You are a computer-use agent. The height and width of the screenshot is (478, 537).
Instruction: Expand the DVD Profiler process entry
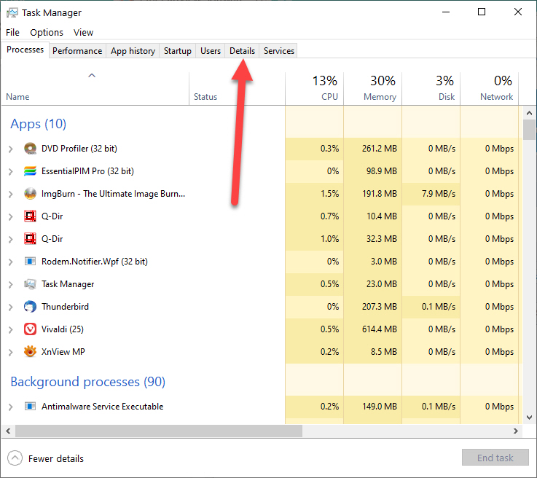[x=10, y=149]
